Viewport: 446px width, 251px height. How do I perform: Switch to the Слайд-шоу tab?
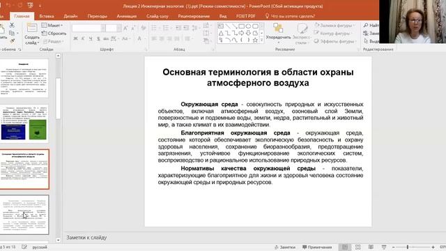[157, 16]
